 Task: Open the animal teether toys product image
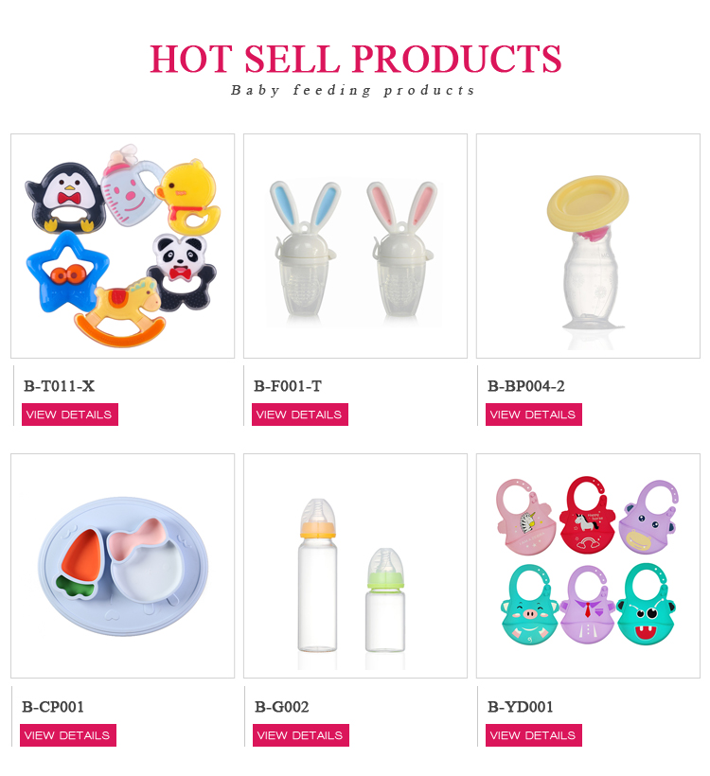[x=123, y=246]
